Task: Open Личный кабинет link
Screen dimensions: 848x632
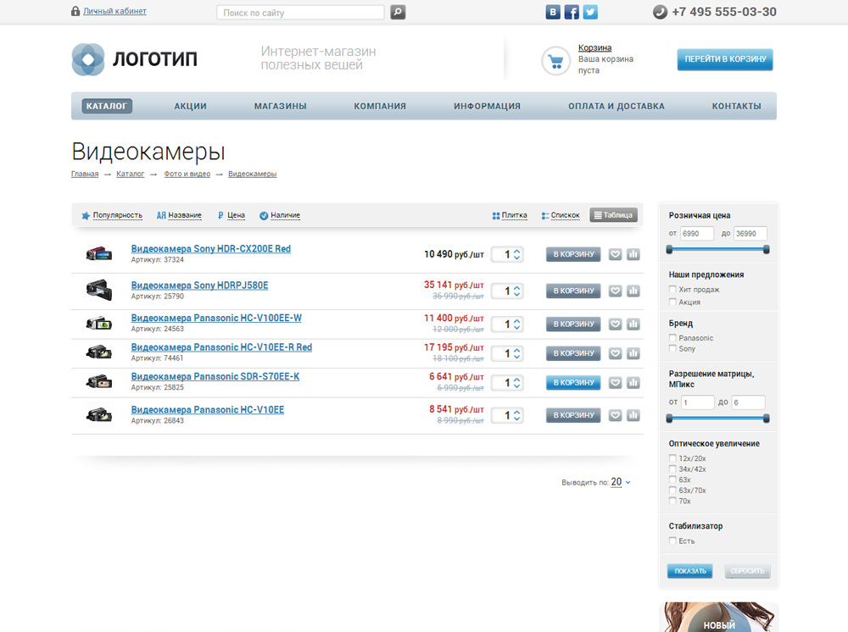Action: click(114, 11)
